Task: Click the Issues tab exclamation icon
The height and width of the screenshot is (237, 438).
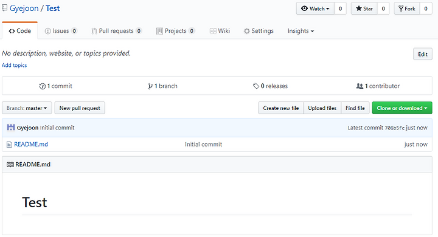Action: pos(48,31)
